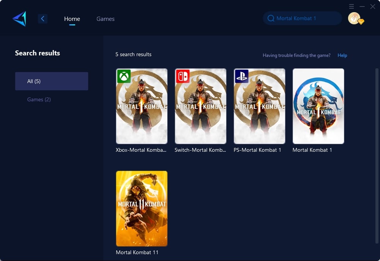Open the Mortal Kombat 11 cover thumbnail
This screenshot has height=261, width=380.
click(142, 209)
